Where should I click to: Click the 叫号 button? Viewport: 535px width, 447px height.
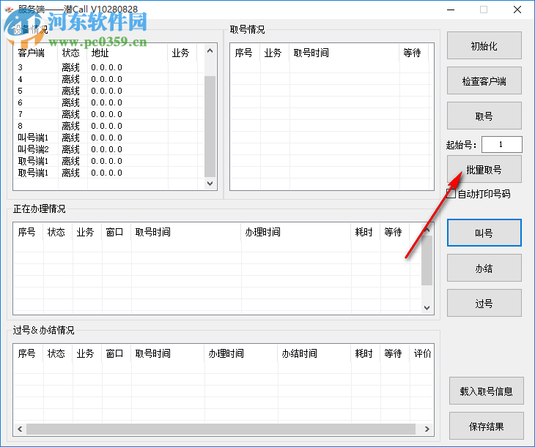(484, 233)
